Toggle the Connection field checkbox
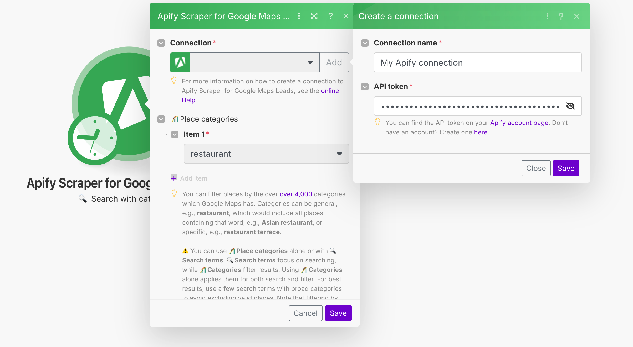 pos(161,43)
